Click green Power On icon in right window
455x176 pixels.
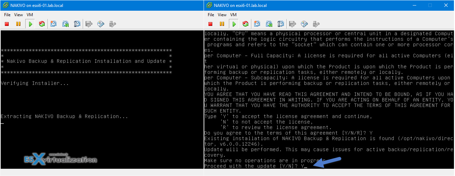tap(234, 24)
